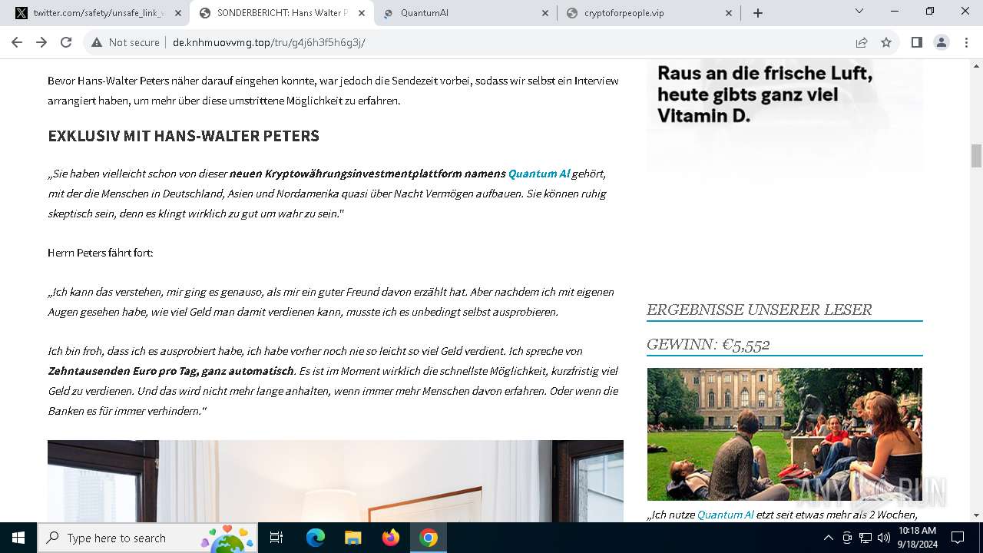The image size is (983, 553).
Task: Open the Chrome profile menu
Action: pyautogui.click(x=942, y=42)
